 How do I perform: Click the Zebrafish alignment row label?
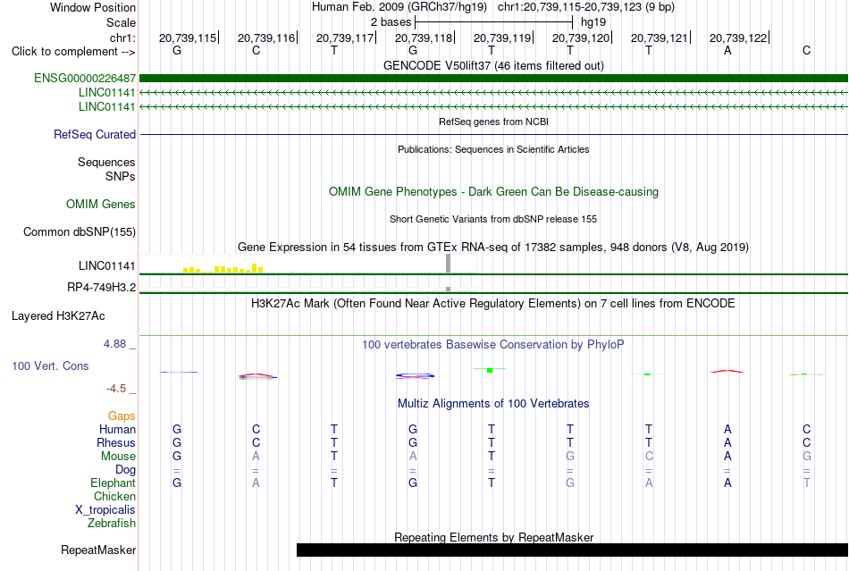click(112, 524)
